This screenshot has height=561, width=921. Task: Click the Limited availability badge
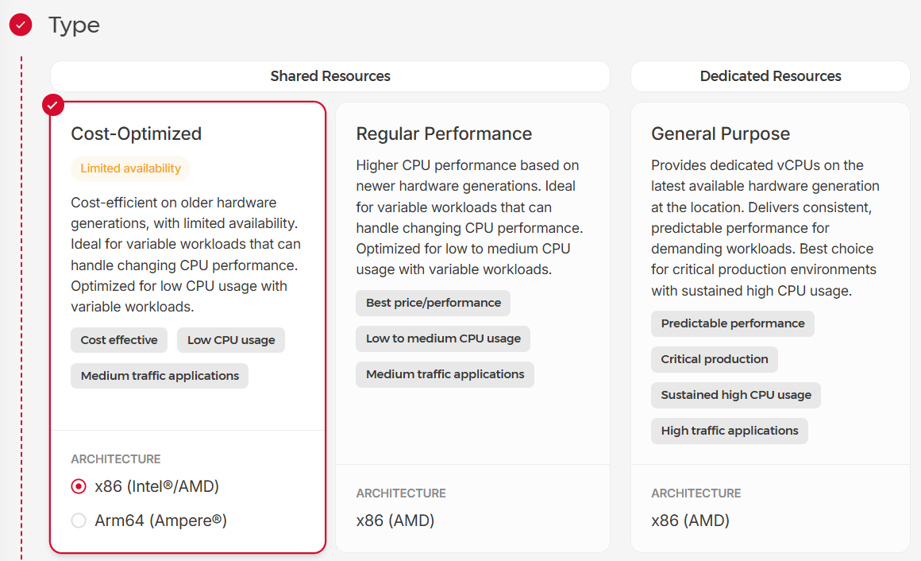tap(131, 168)
